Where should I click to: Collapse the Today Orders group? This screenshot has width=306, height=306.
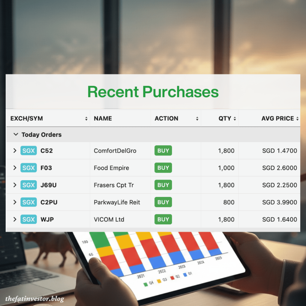coord(16,135)
